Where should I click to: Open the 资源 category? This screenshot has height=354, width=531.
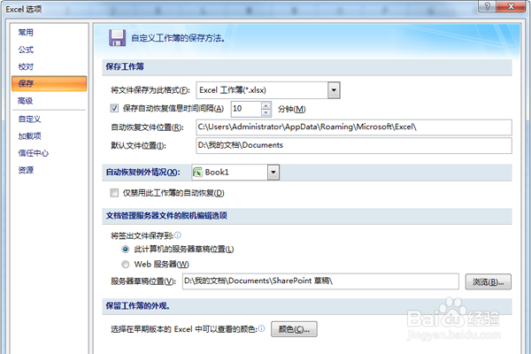(x=26, y=170)
